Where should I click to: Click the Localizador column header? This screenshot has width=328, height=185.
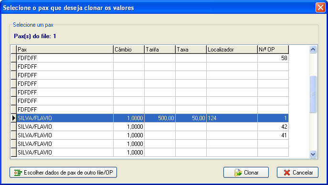232,50
